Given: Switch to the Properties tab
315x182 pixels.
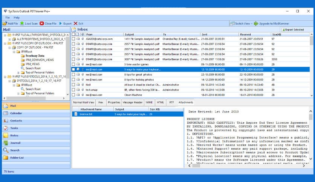Looking at the screenshot, I should click(x=114, y=102).
